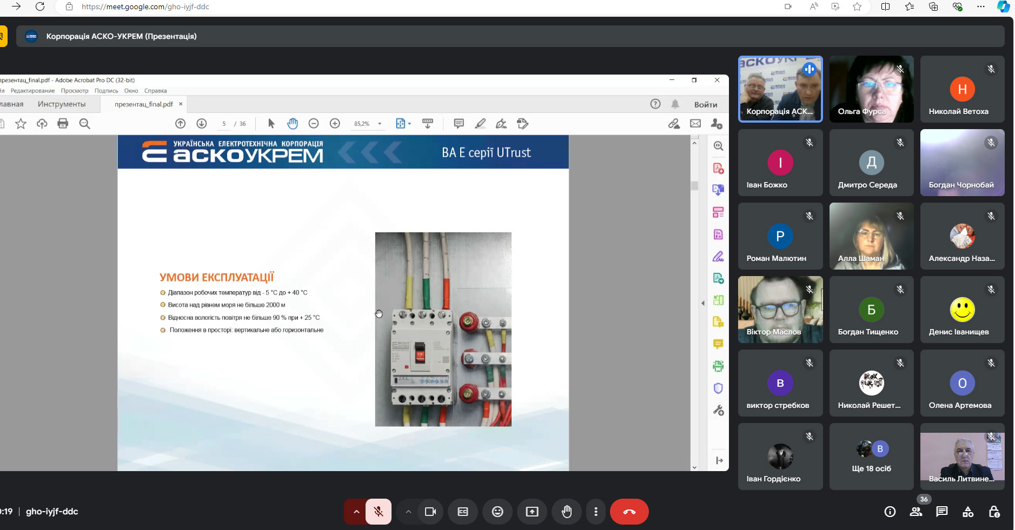The width and height of the screenshot is (1015, 530).
Task: Open host controls lock icon
Action: 994,512
